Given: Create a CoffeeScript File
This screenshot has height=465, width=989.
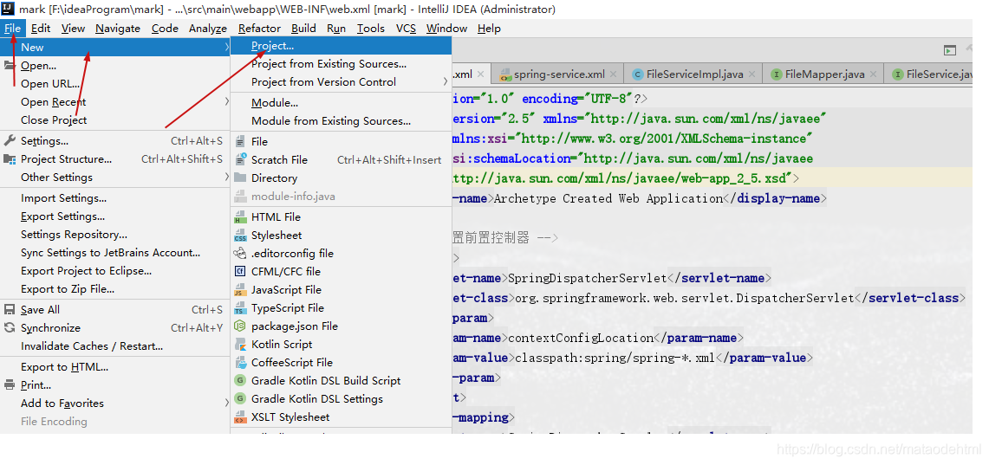Looking at the screenshot, I should pyautogui.click(x=342, y=364).
